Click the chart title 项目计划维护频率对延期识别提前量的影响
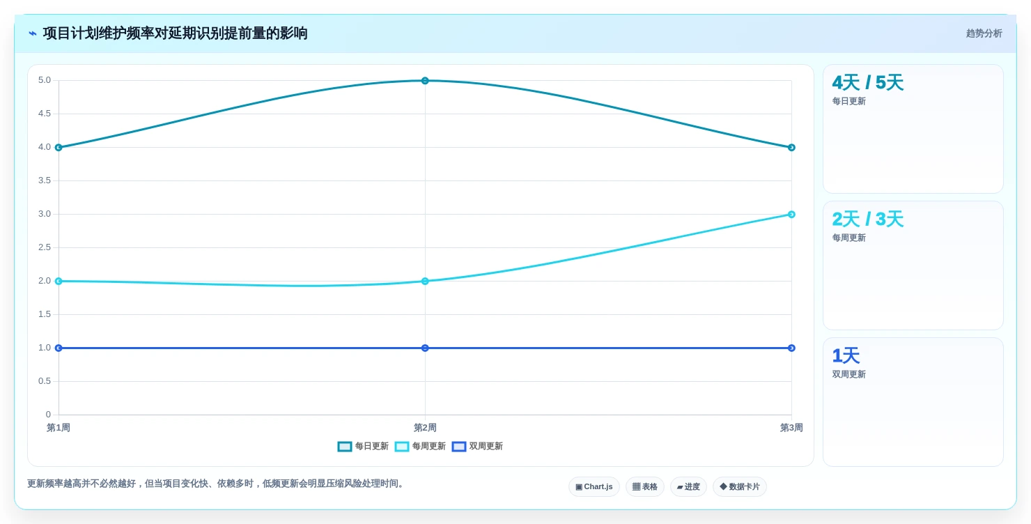Screen dimensions: 1031x524 (176, 33)
